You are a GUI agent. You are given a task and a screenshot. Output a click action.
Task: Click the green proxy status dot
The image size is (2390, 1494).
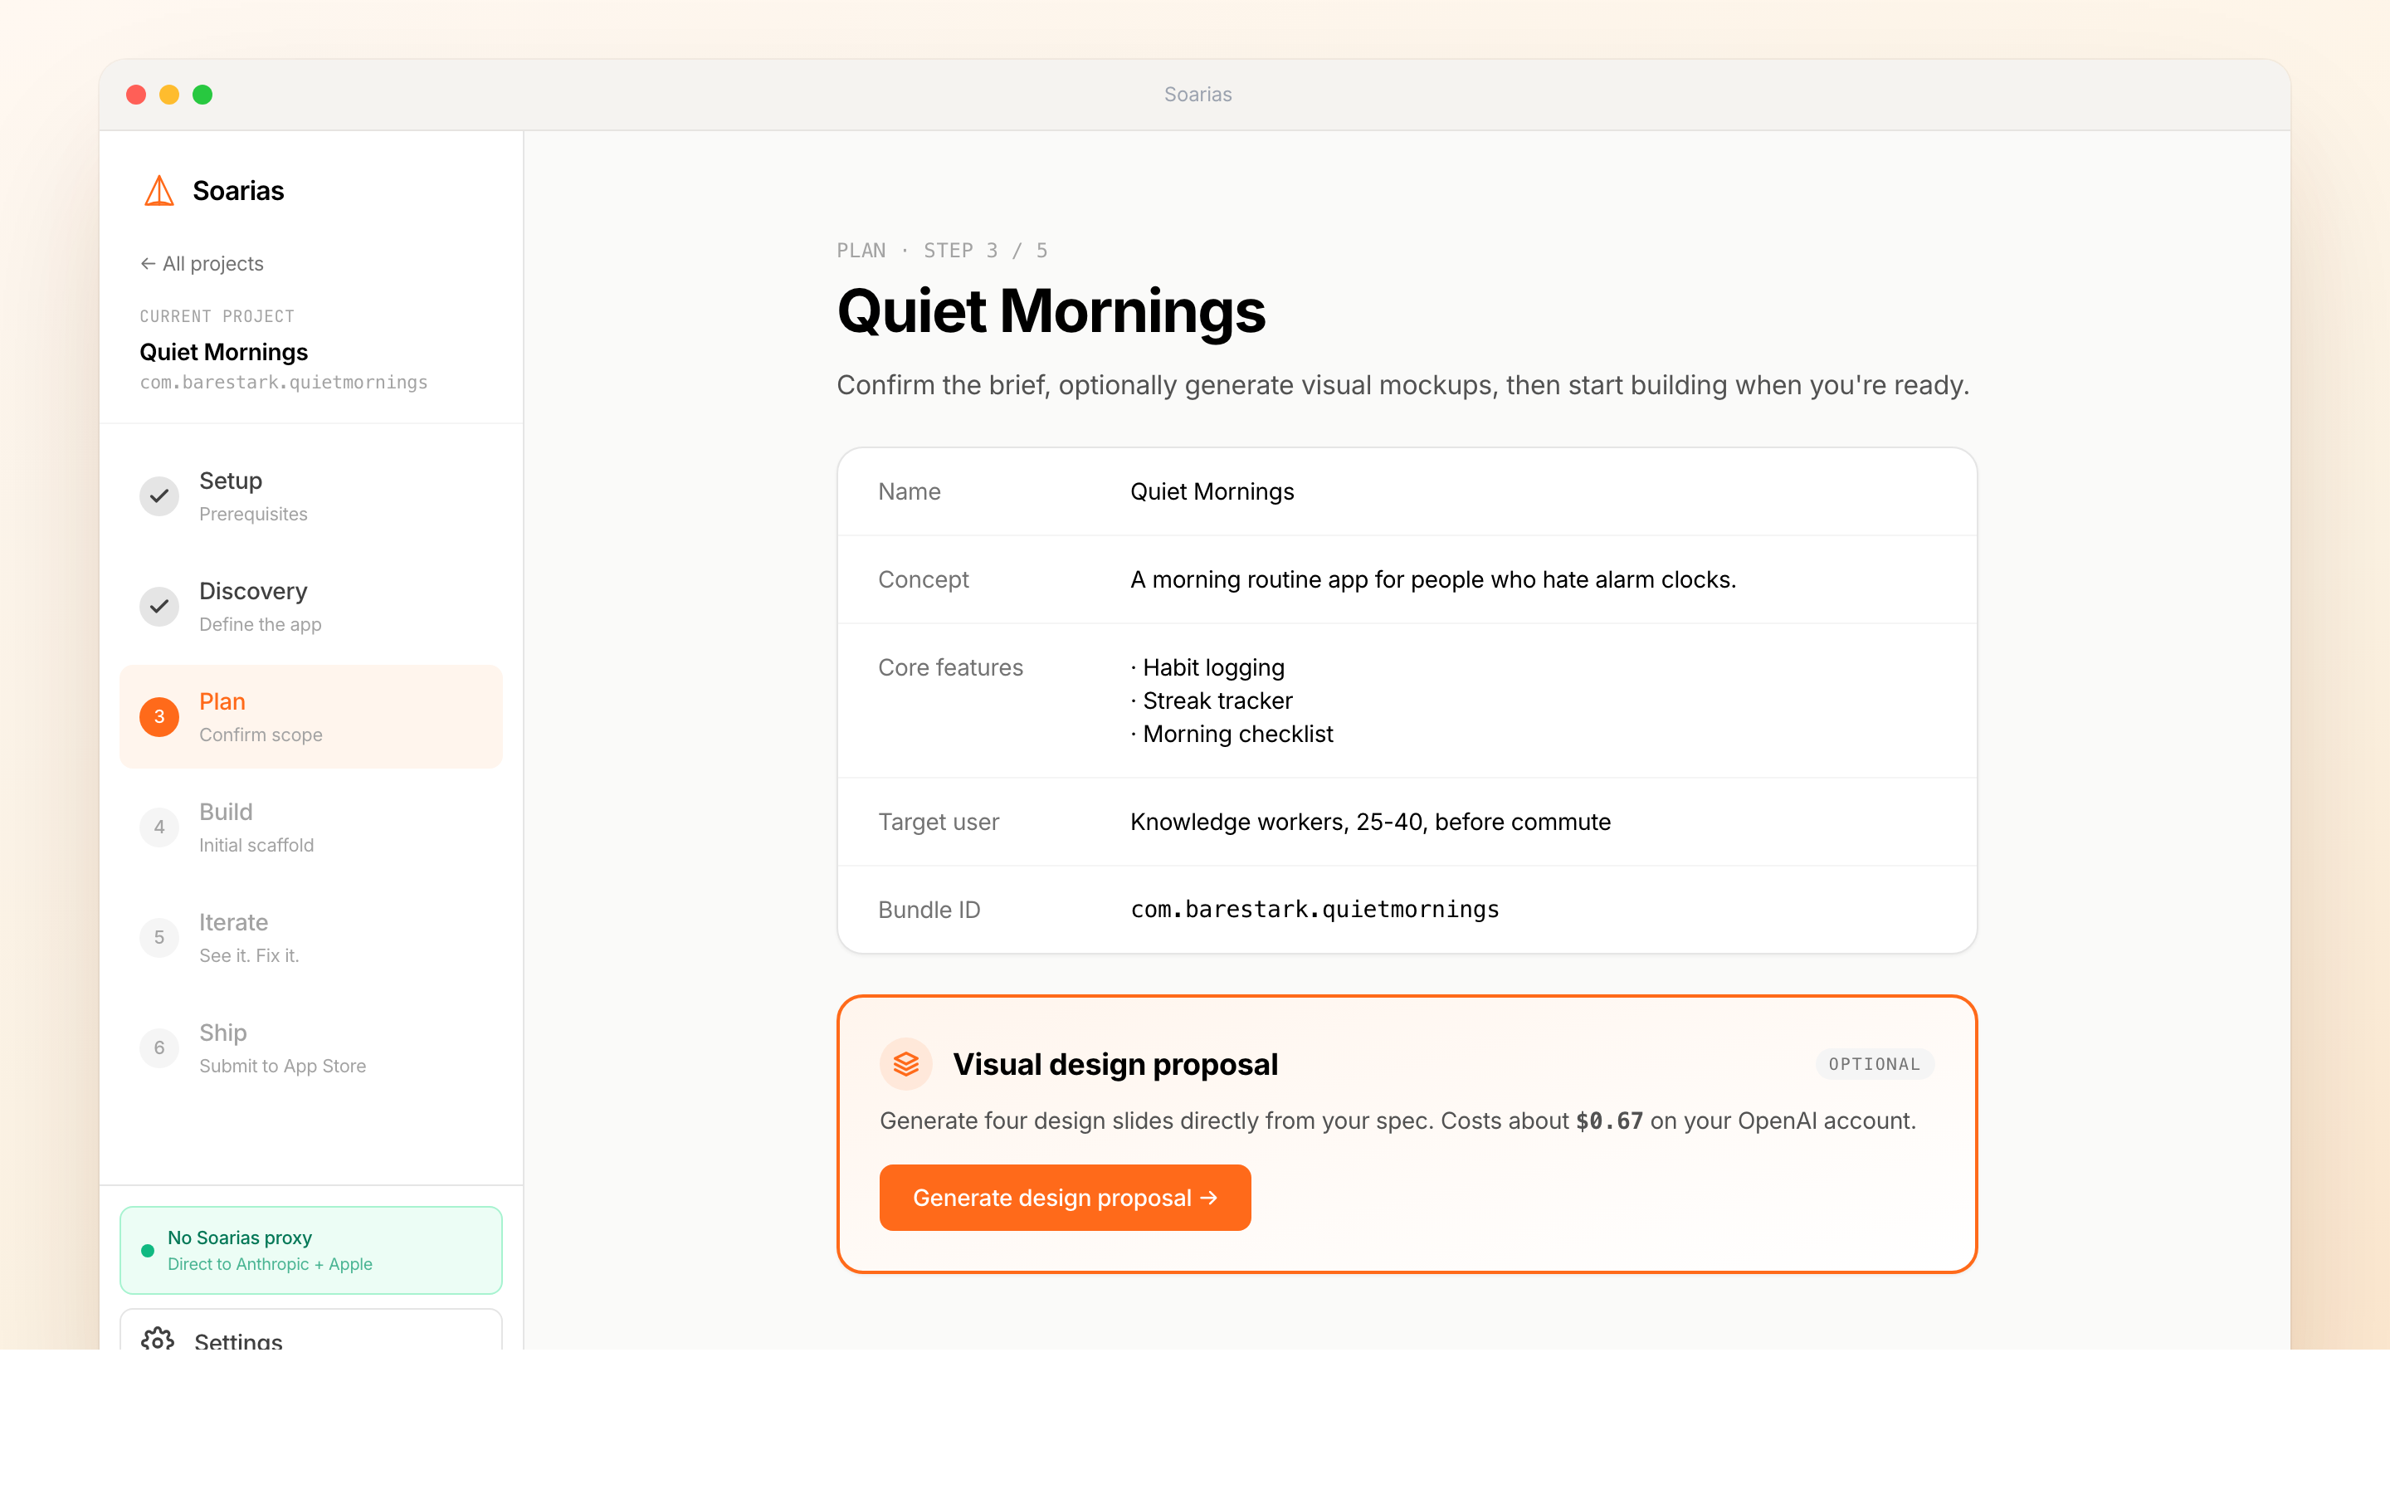click(149, 1251)
